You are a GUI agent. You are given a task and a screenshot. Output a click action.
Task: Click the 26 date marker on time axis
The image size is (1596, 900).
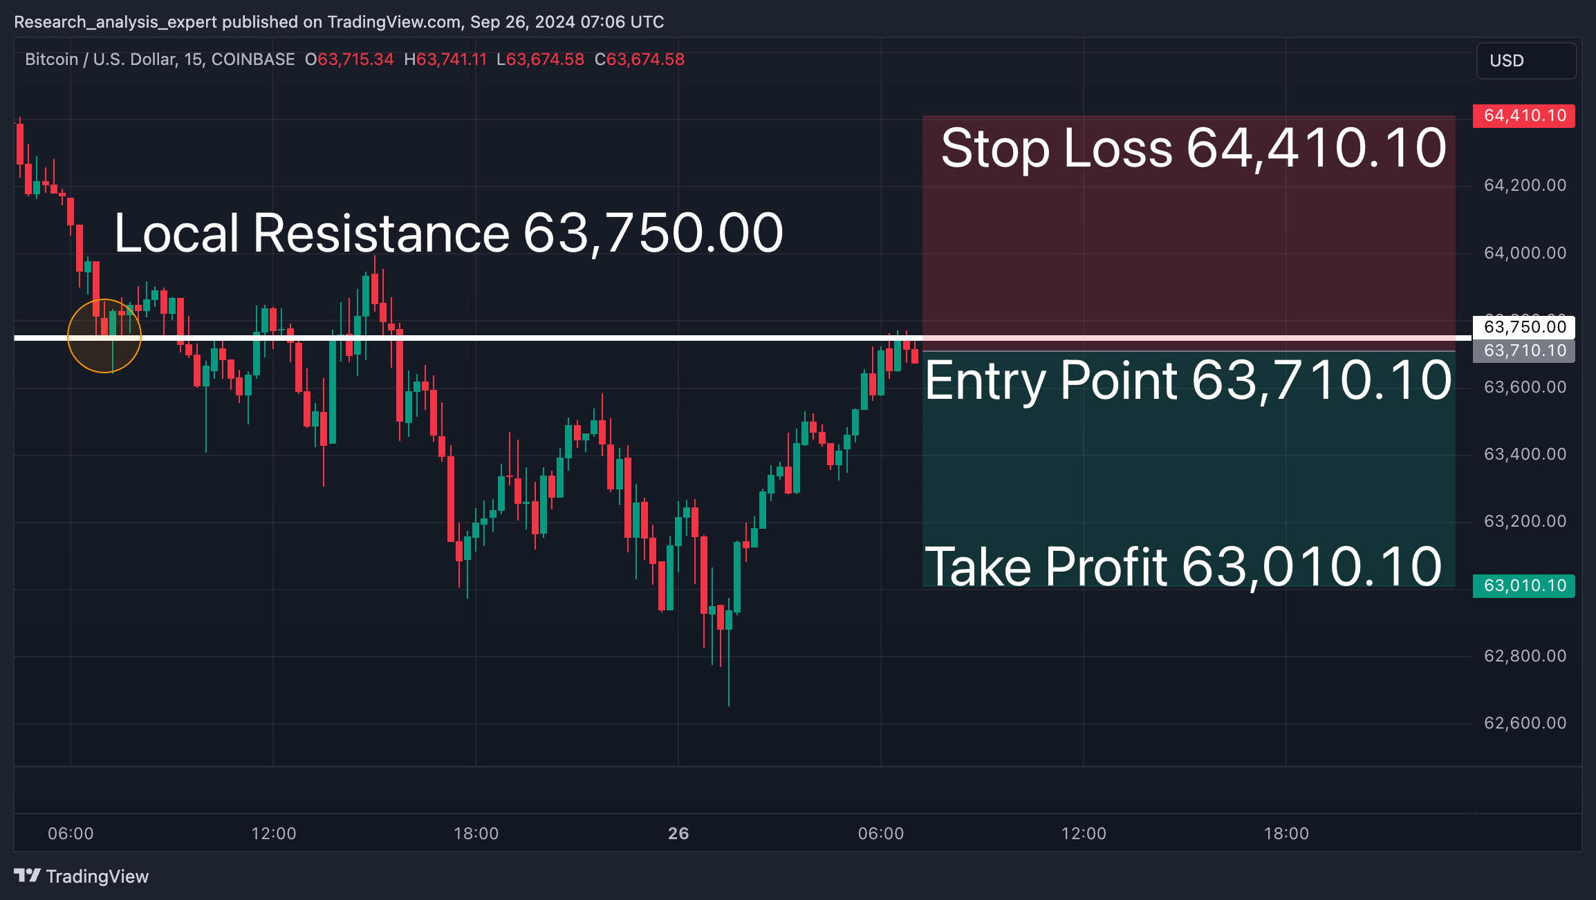click(x=678, y=833)
